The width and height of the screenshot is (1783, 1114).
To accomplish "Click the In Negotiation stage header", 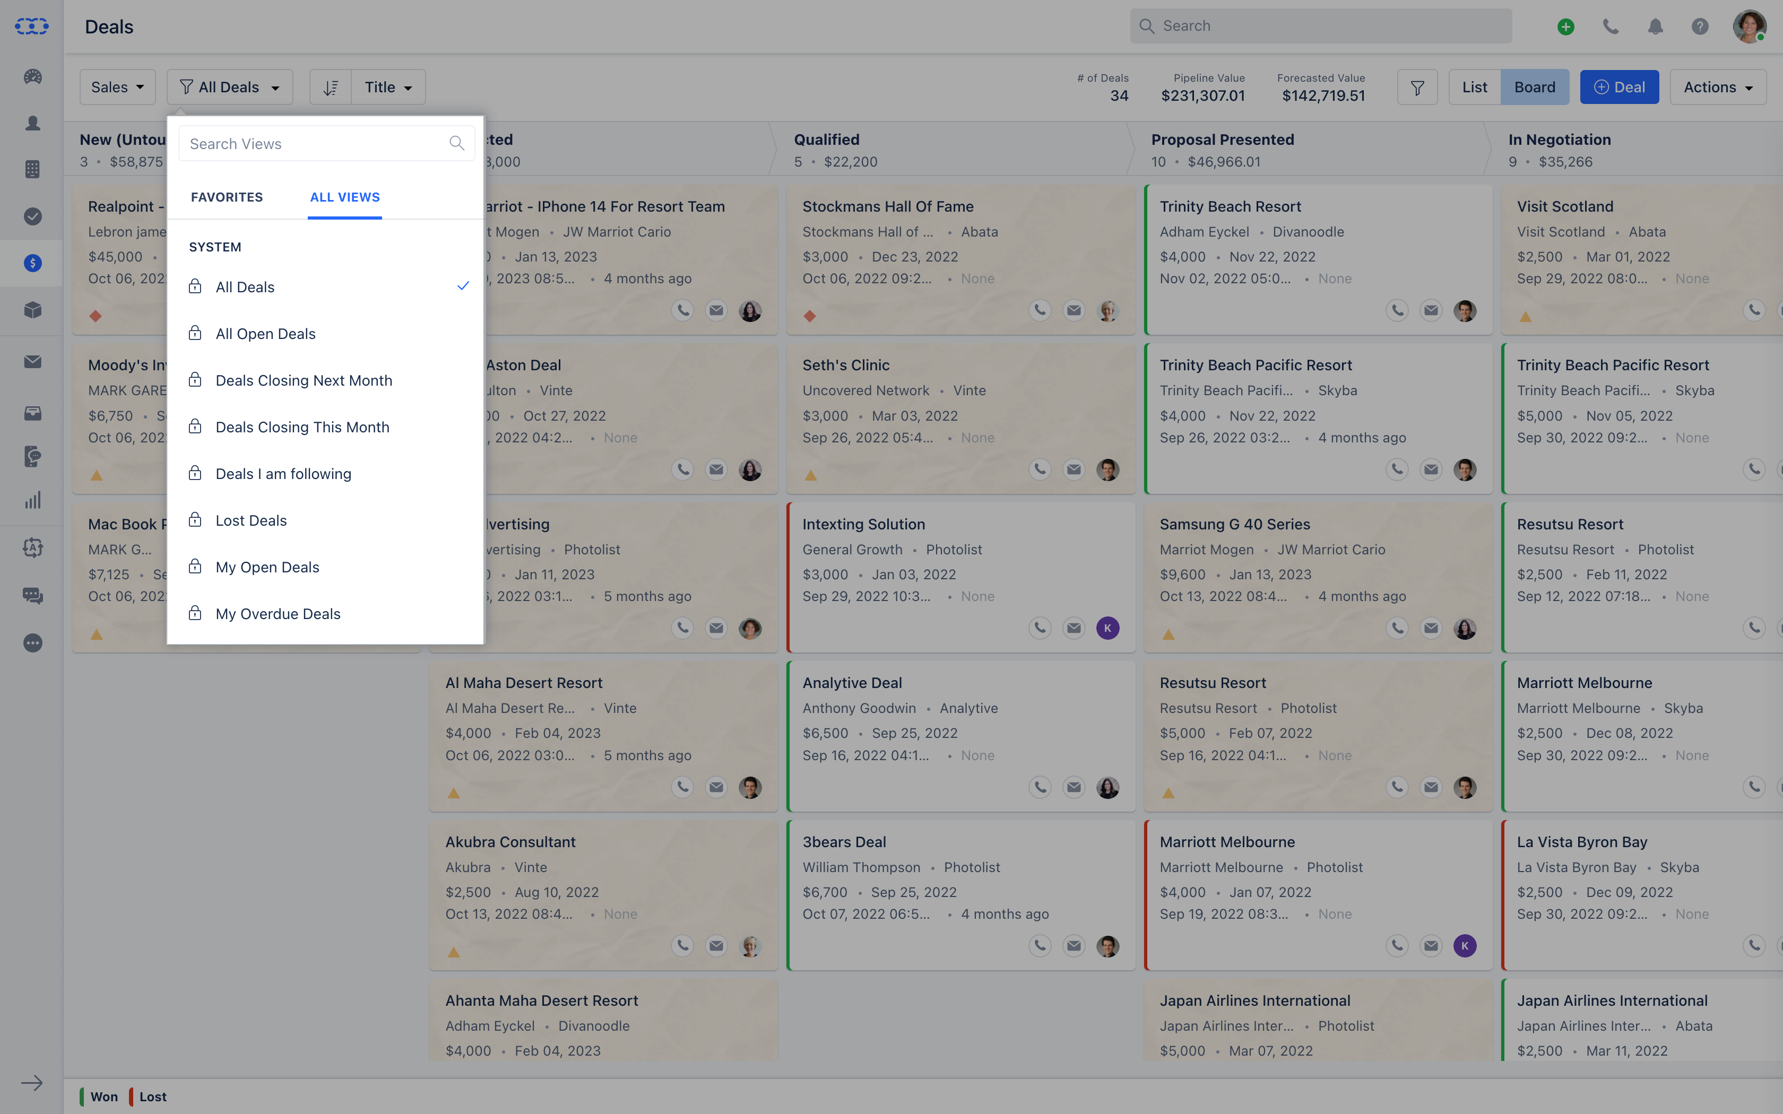I will (x=1559, y=139).
